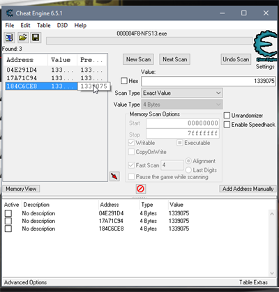Activate the 17A71C94 cheat table entry checkbox

8,221
